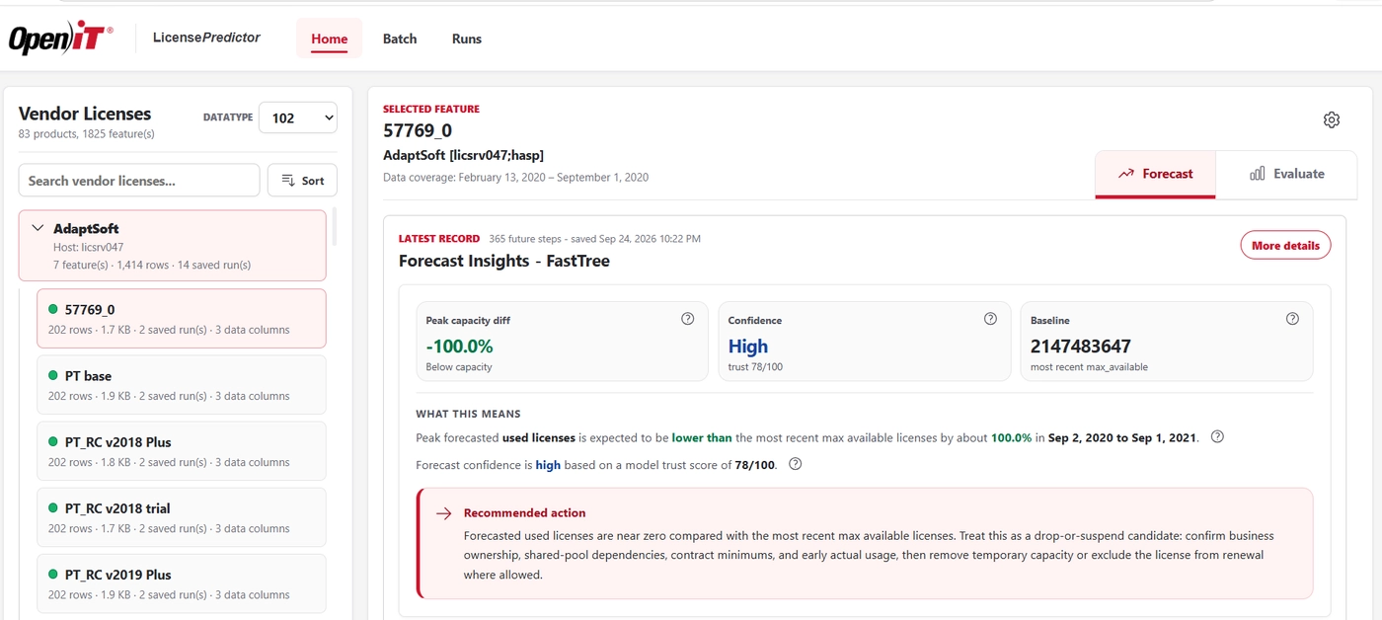1382x620 pixels.
Task: Switch to the Forecast tab
Action: click(1155, 174)
